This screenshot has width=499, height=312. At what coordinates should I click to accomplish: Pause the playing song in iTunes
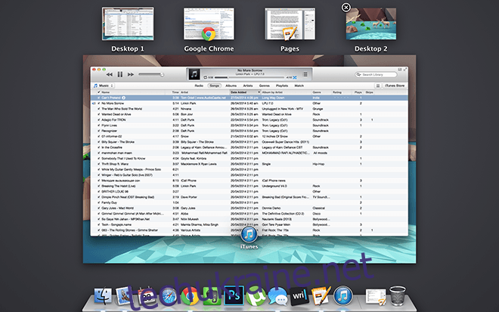coord(120,75)
